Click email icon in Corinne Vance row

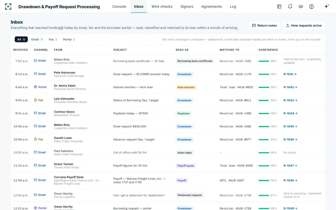(x=35, y=113)
